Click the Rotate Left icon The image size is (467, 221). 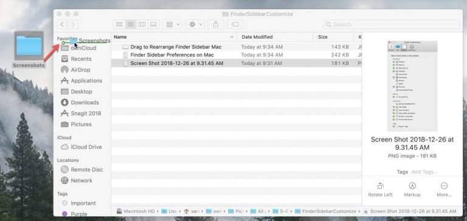point(380,186)
